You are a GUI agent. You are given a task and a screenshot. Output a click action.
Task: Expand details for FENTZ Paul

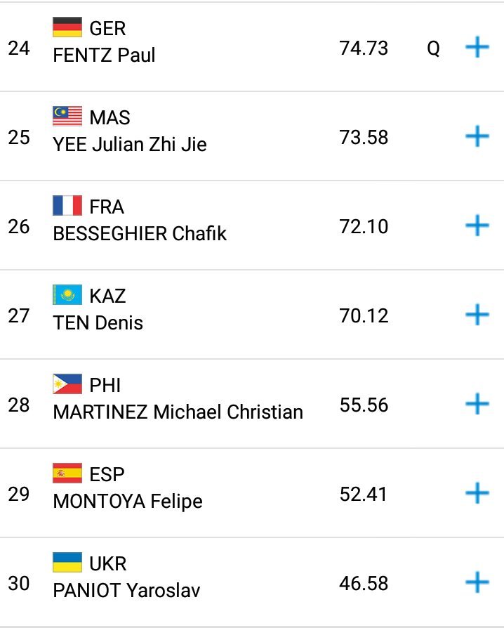coord(477,48)
